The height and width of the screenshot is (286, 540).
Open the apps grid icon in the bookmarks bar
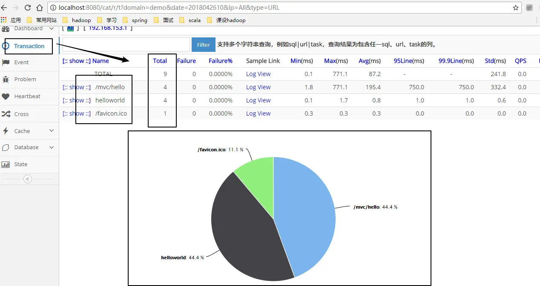[x=4, y=20]
